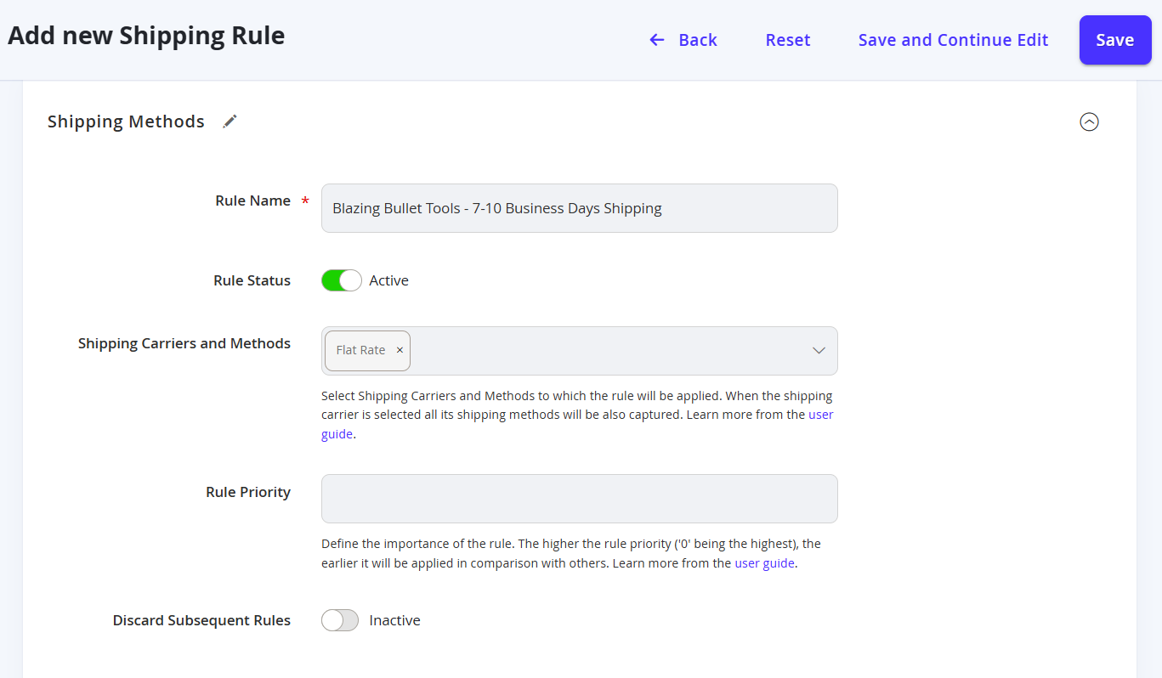The width and height of the screenshot is (1162, 678).
Task: Collapse the Shipping Methods section
Action: [x=1089, y=121]
